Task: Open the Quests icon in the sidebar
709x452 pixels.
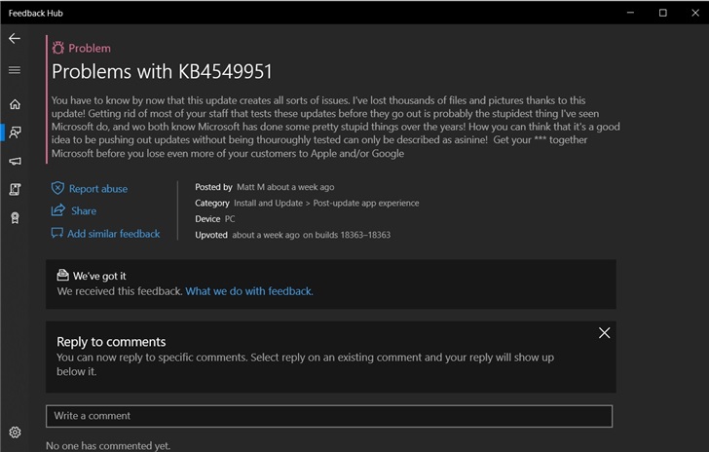Action: (15, 189)
